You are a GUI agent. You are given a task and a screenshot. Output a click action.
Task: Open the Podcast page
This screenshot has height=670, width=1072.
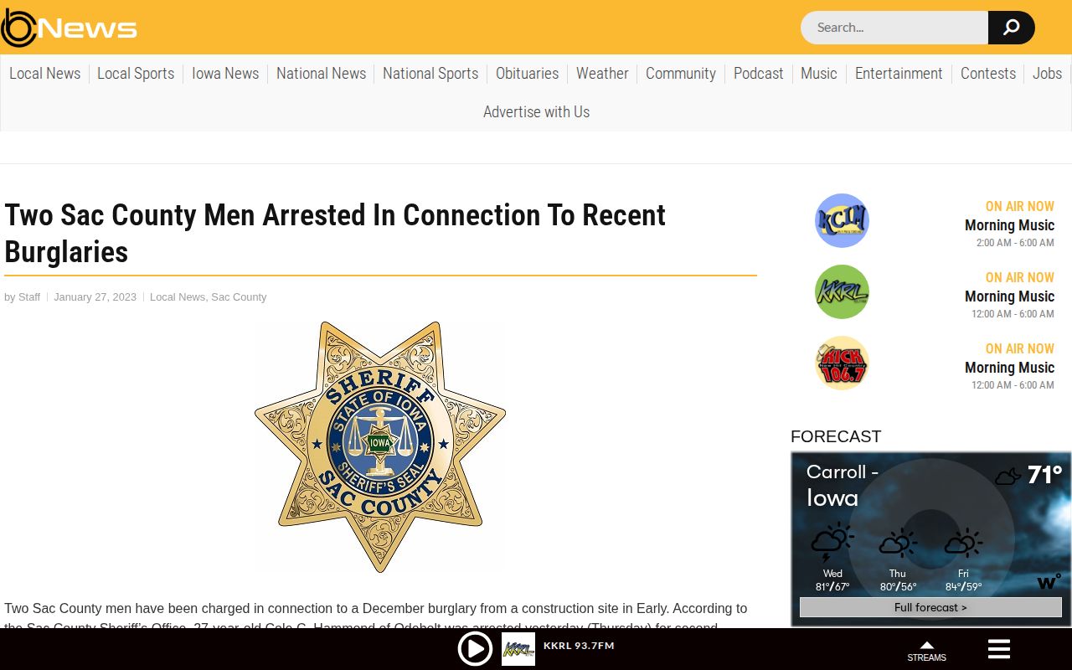[x=759, y=74]
